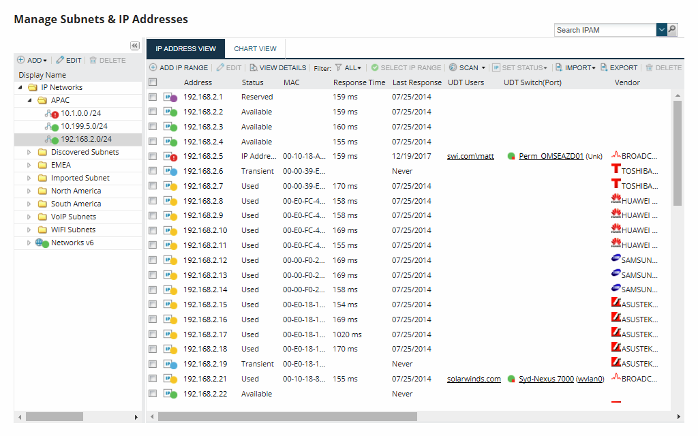Switch to the Chart View tab
698x436 pixels.
(x=255, y=48)
